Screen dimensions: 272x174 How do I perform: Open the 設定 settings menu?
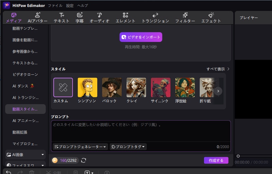70,5
